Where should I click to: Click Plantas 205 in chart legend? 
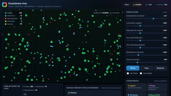[28, 86]
